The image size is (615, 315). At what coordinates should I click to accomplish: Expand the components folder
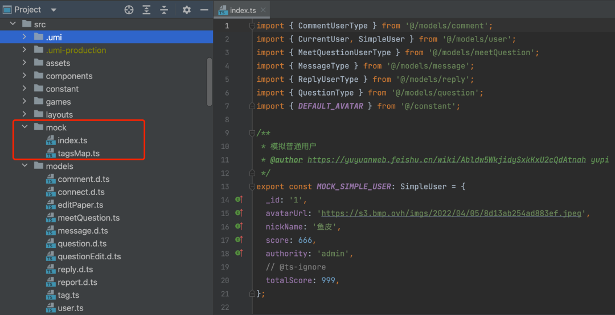(24, 76)
